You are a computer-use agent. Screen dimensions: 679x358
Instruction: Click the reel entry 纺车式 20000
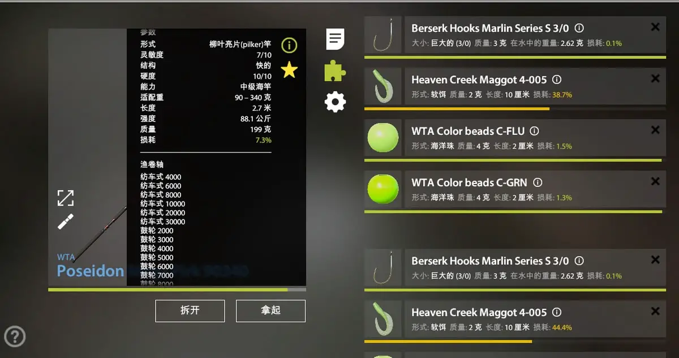[163, 213]
